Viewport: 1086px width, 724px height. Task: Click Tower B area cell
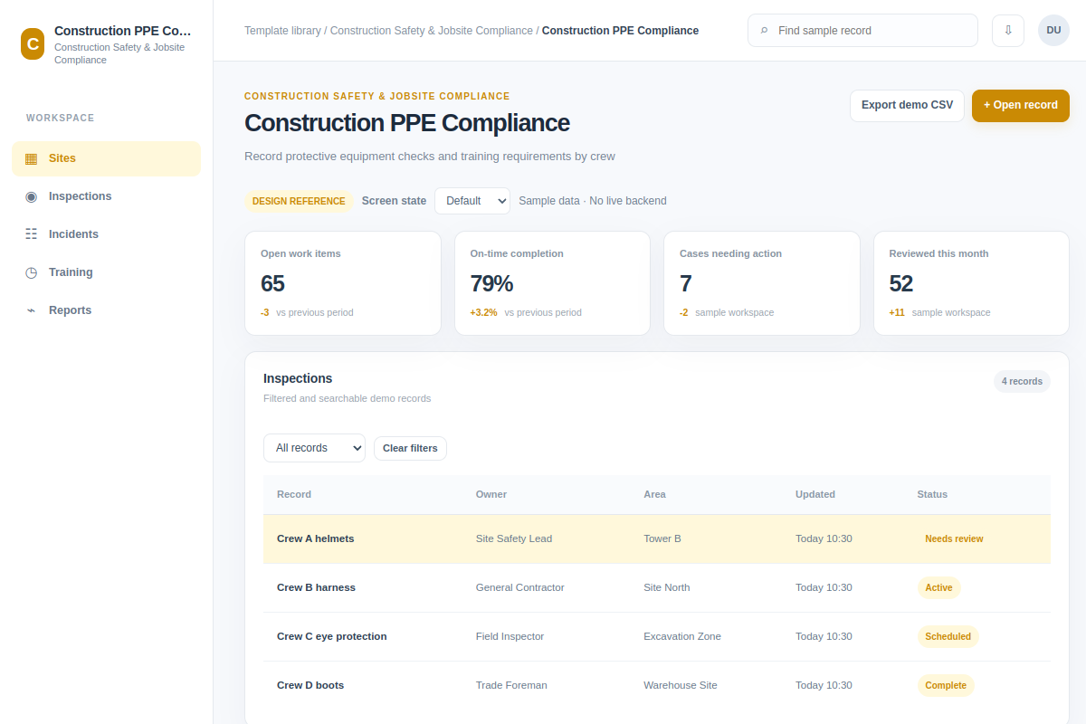662,538
